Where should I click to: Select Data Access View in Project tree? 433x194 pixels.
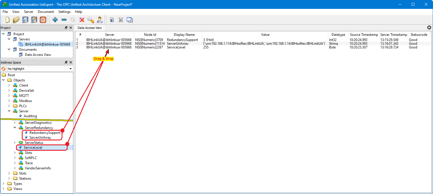tap(38, 55)
